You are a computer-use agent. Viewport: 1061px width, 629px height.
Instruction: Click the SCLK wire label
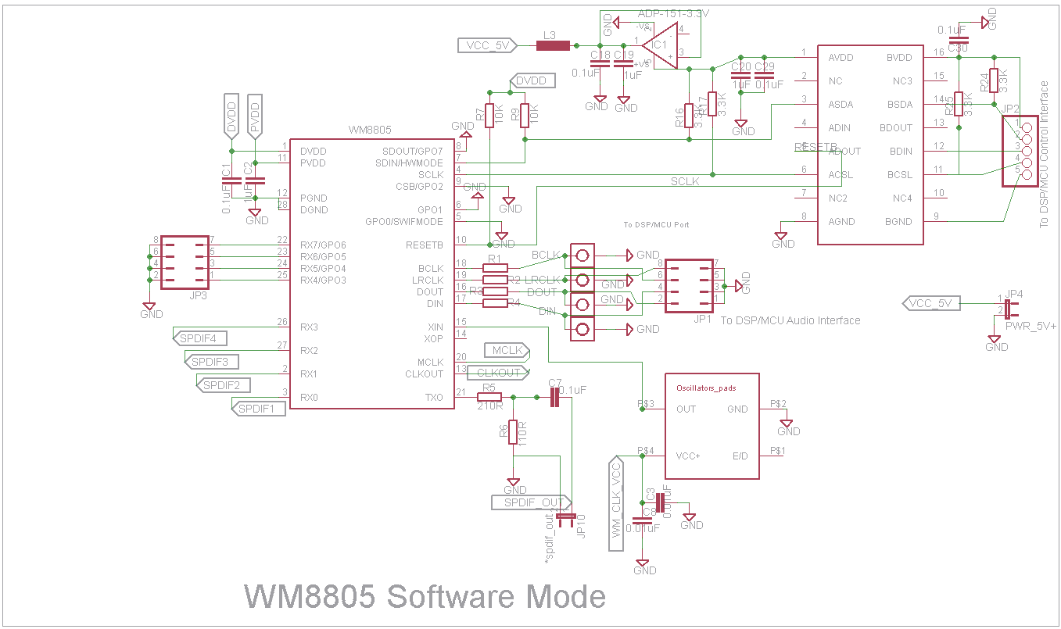tap(685, 181)
